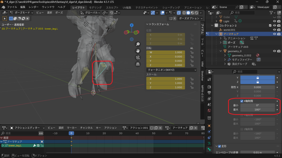Screen dimensions: 282x158
Task: Toggle camera view with the camera icon
Action: tap(138, 57)
